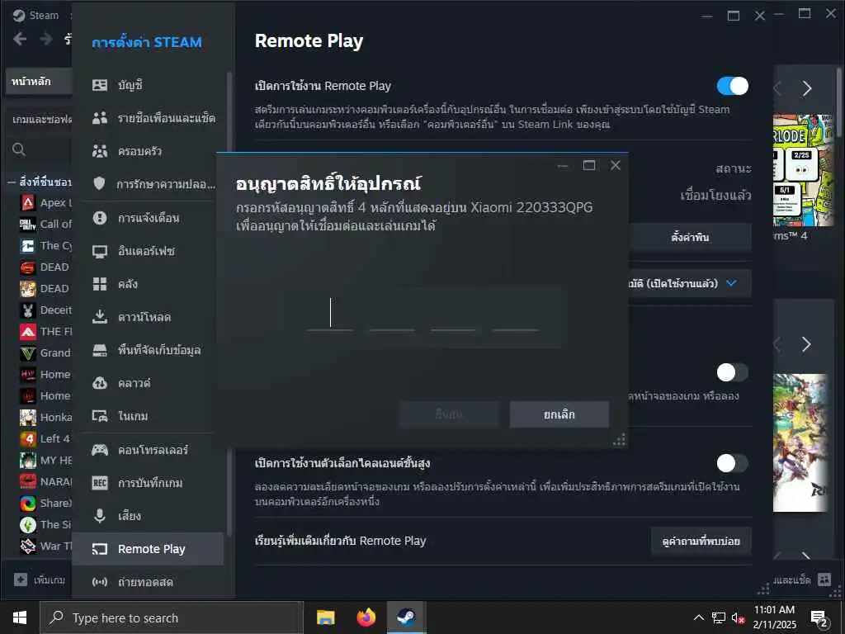Click the Apex Legends game icon

coord(27,203)
